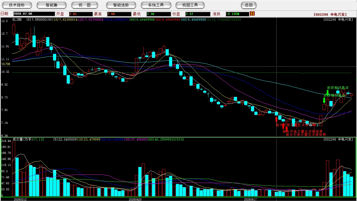Open the 技术指标 menu
Image resolution: width=357 pixels, height=201 pixels.
[x=17, y=5]
